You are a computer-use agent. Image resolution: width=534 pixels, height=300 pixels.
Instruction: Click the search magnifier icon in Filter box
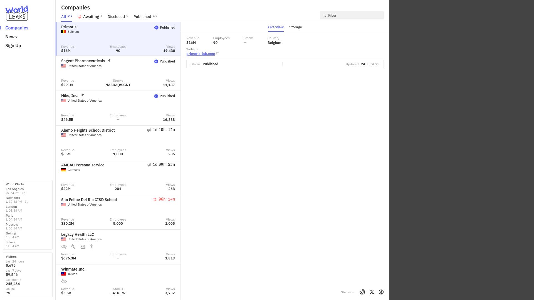(x=324, y=15)
